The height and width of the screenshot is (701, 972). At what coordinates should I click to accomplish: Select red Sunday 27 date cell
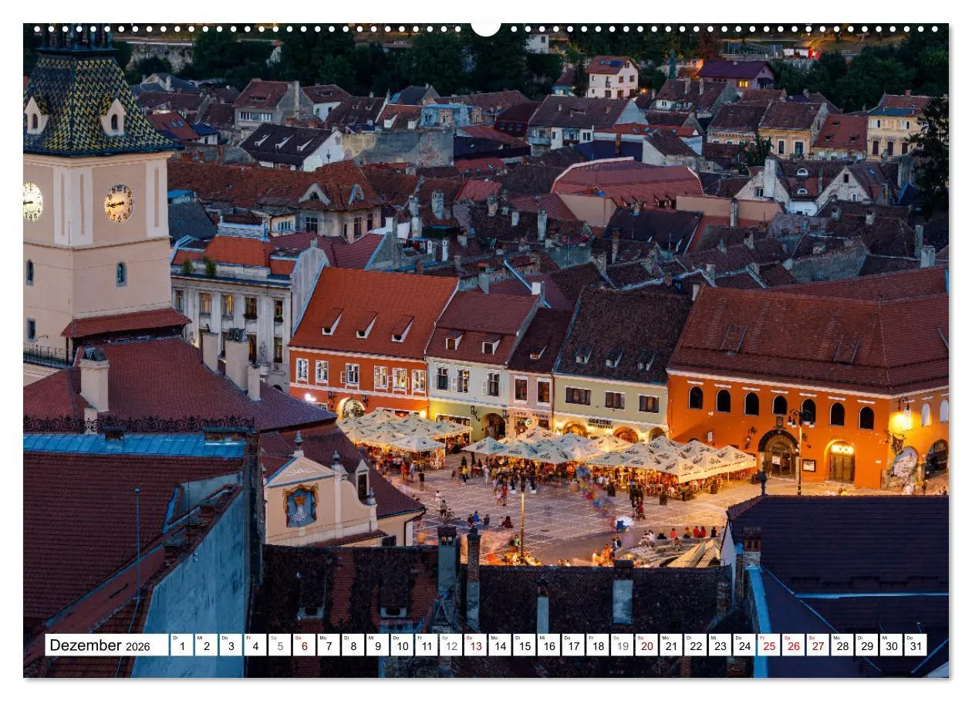click(818, 645)
